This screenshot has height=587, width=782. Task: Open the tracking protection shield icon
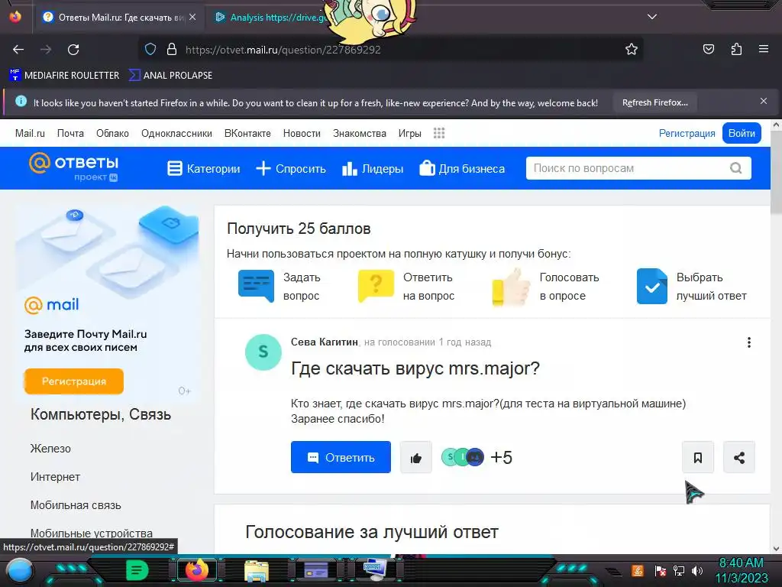pyautogui.click(x=150, y=50)
